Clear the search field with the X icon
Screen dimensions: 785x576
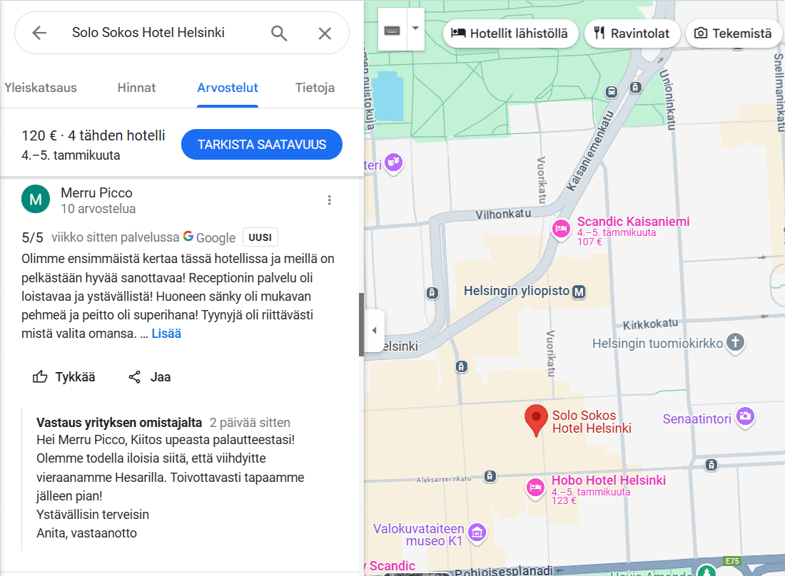pyautogui.click(x=325, y=33)
